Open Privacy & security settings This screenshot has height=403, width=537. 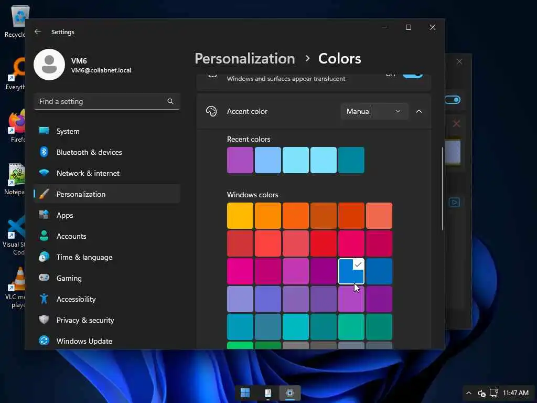(107, 320)
